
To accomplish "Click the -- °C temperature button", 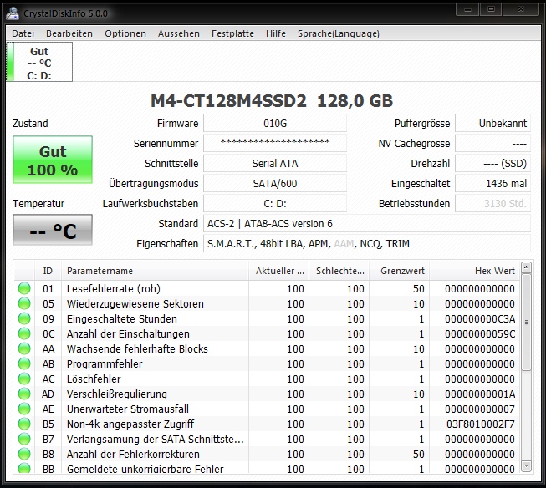I will 53,230.
